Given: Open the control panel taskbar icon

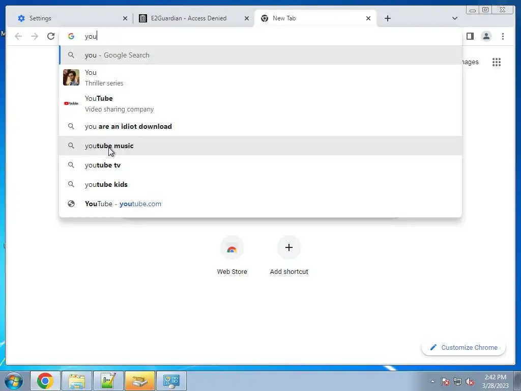Looking at the screenshot, I should tap(171, 381).
